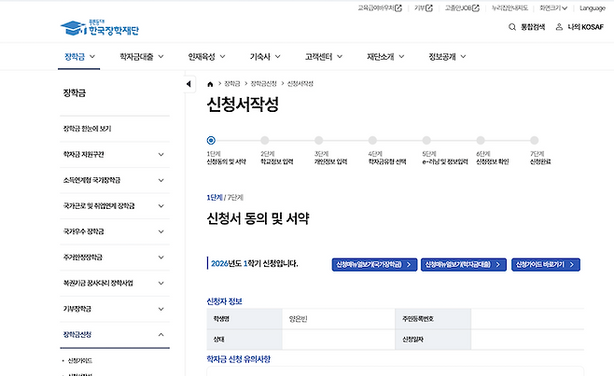Viewport: 614px width, 376px height.
Task: Expand the 인재육성 menu chevron
Action: (x=222, y=56)
